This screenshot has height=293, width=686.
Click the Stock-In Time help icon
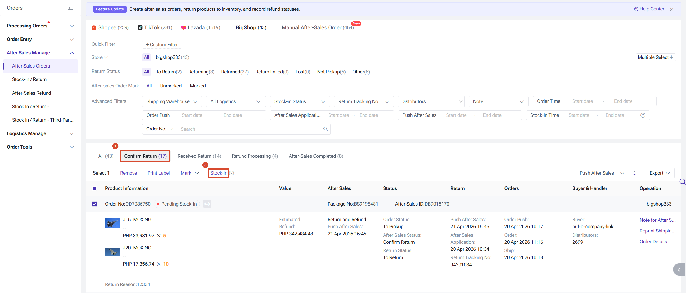click(643, 115)
